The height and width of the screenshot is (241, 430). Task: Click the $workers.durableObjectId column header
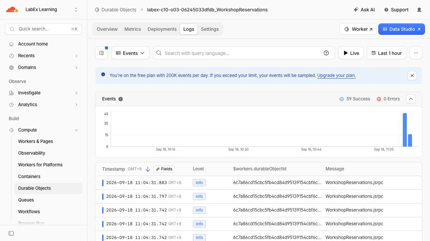point(260,169)
